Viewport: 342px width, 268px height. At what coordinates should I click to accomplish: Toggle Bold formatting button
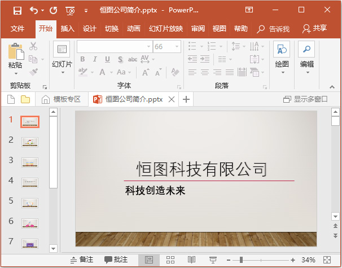tap(82, 59)
